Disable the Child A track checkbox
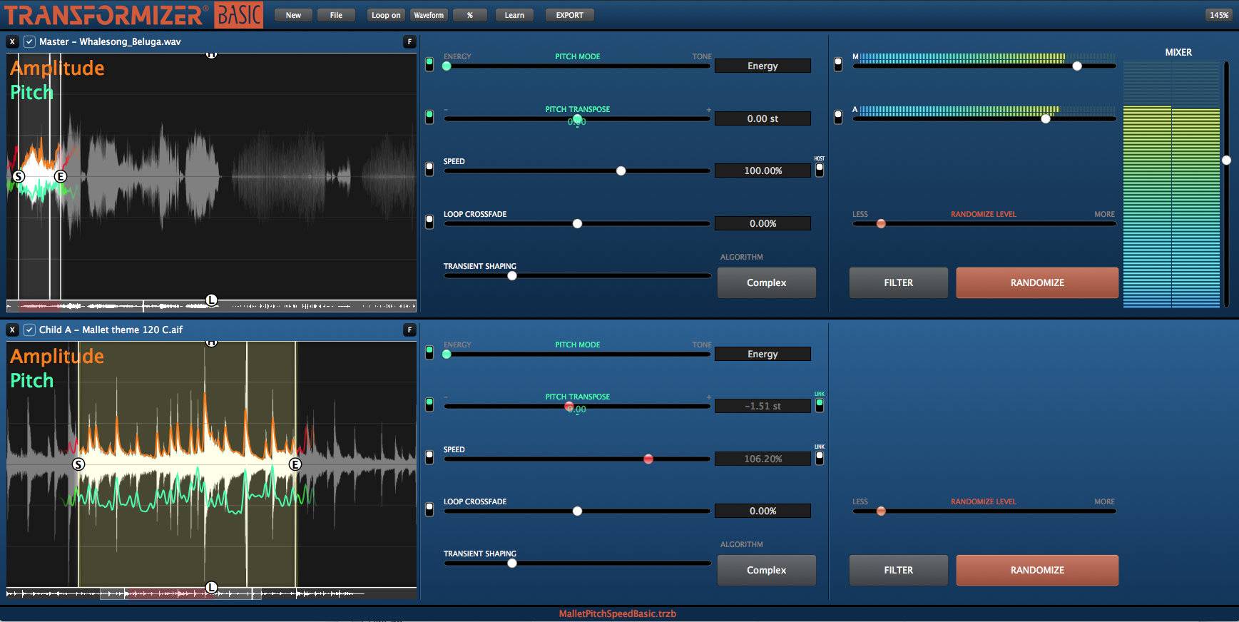 (x=29, y=330)
